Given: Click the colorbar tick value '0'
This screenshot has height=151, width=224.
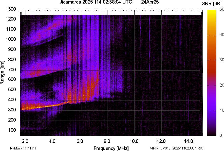Looking at the screenshot, I should click(221, 135).
